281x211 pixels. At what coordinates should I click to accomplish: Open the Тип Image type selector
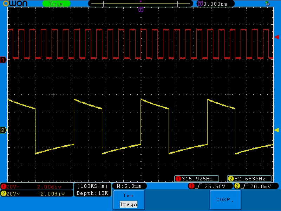pyautogui.click(x=128, y=200)
